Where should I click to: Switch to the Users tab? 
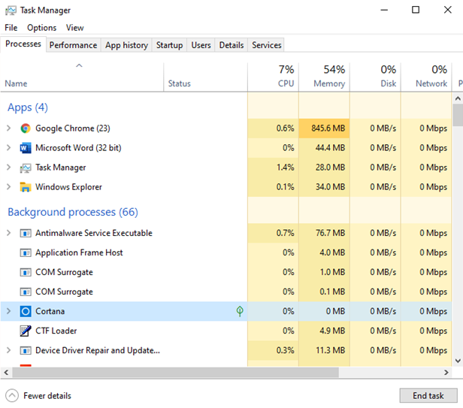point(201,45)
